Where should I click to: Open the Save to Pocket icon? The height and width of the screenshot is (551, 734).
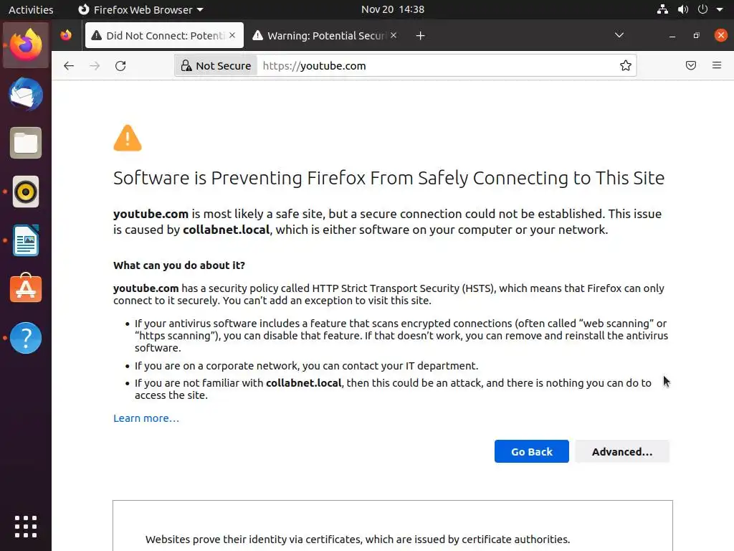pos(691,66)
